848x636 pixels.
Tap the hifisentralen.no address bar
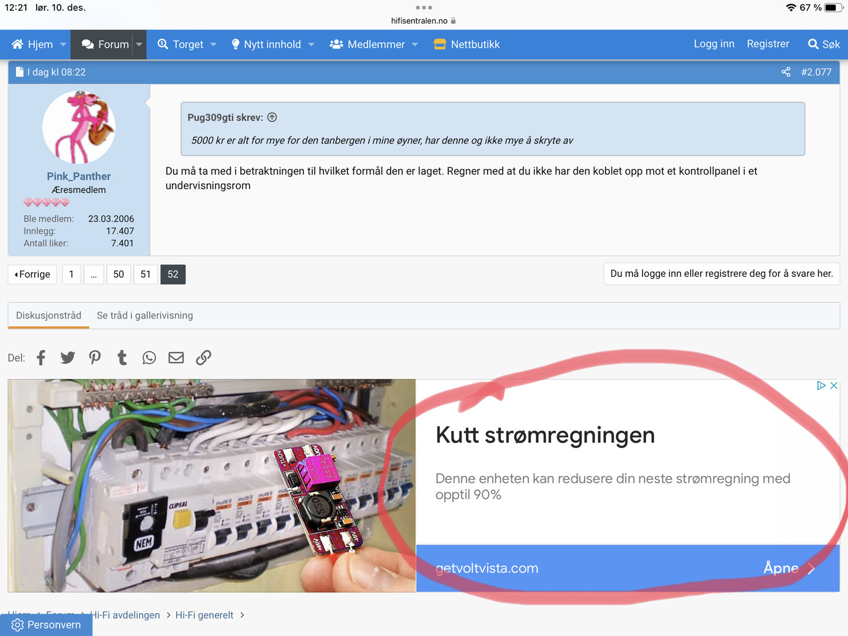pos(423,21)
